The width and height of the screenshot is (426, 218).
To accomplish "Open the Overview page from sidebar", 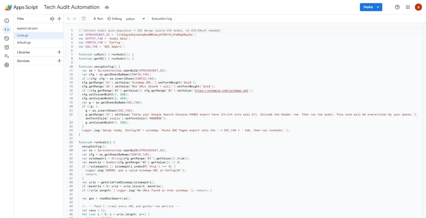I will (x=7, y=21).
